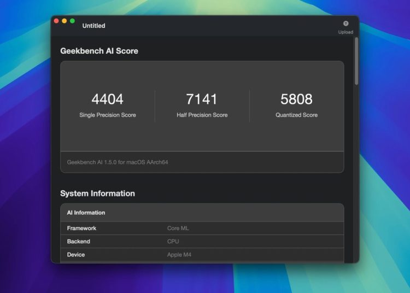Select the Backend row label

coord(78,241)
